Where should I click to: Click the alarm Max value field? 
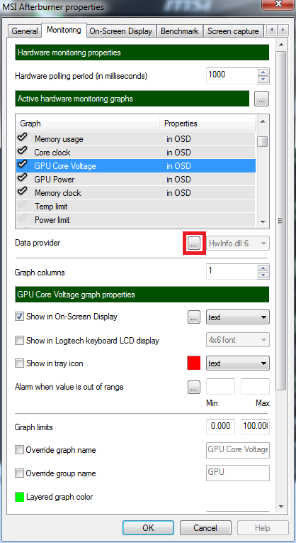(x=255, y=387)
